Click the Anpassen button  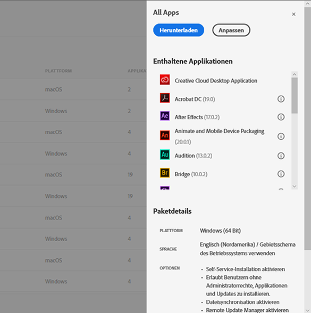(x=231, y=30)
